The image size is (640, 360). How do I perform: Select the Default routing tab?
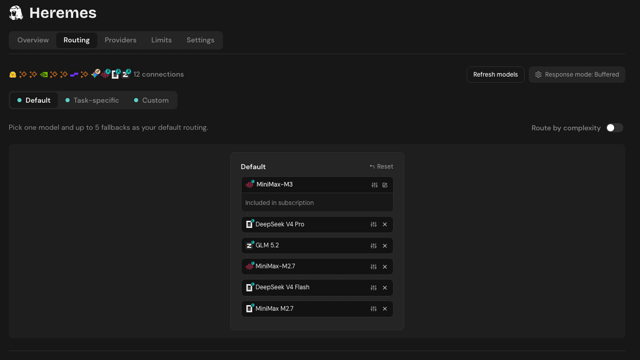[34, 100]
